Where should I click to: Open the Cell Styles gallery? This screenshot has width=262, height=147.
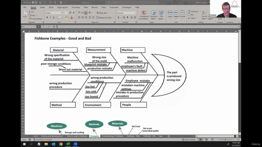click(161, 15)
